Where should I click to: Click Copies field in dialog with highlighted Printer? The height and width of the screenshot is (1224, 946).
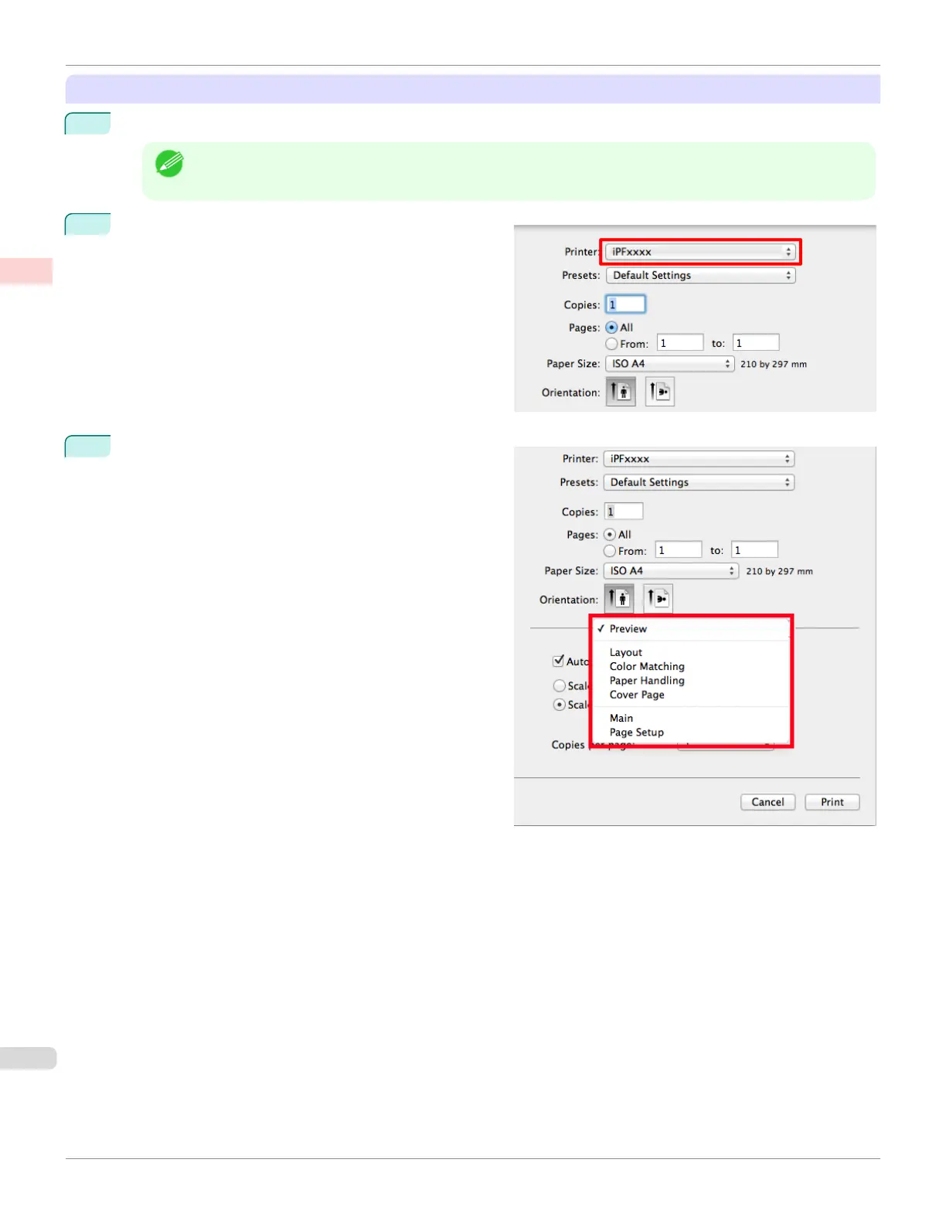click(x=625, y=304)
